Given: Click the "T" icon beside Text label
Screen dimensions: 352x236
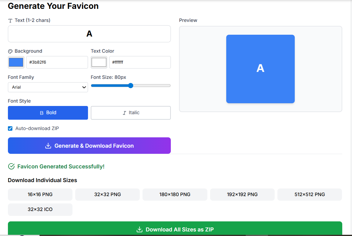Looking at the screenshot, I should 10,20.
